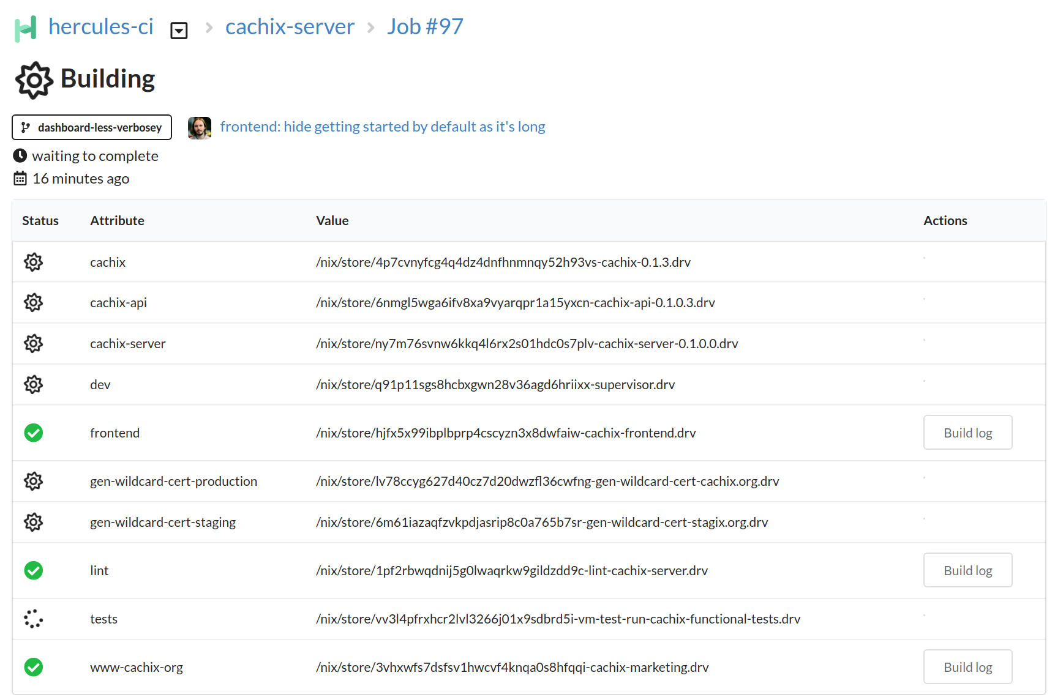Click the gen-wildcard-cert-stagix.org.drv store path
Viewport: 1055px width, 700px height.
pos(542,522)
